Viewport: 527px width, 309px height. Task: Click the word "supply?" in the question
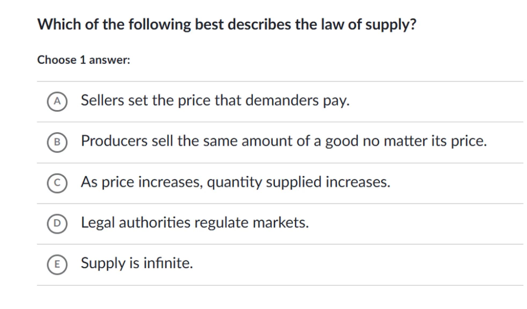tap(391, 25)
